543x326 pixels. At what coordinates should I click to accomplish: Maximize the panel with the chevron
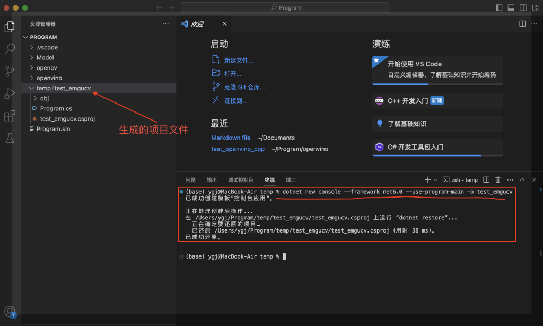pos(522,179)
